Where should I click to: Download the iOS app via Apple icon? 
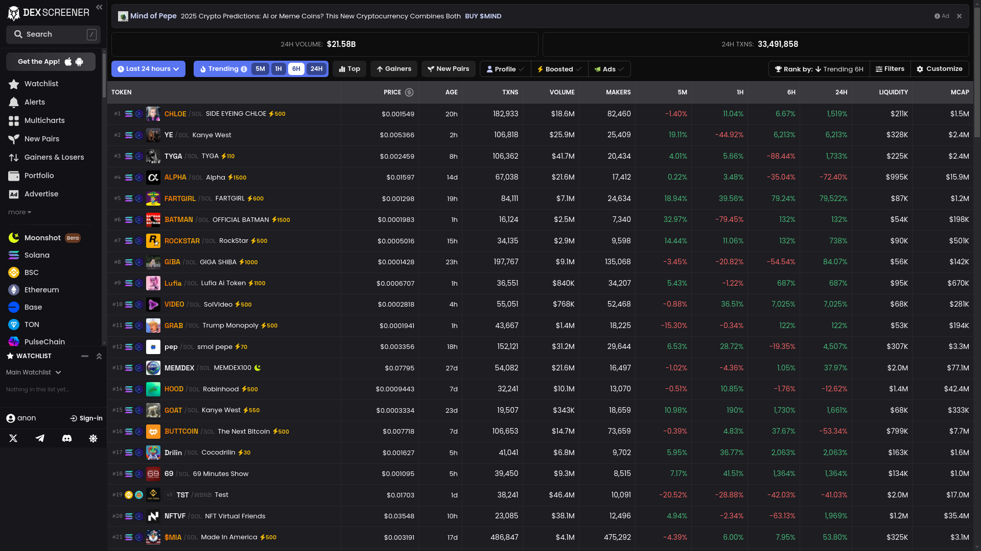tap(68, 62)
